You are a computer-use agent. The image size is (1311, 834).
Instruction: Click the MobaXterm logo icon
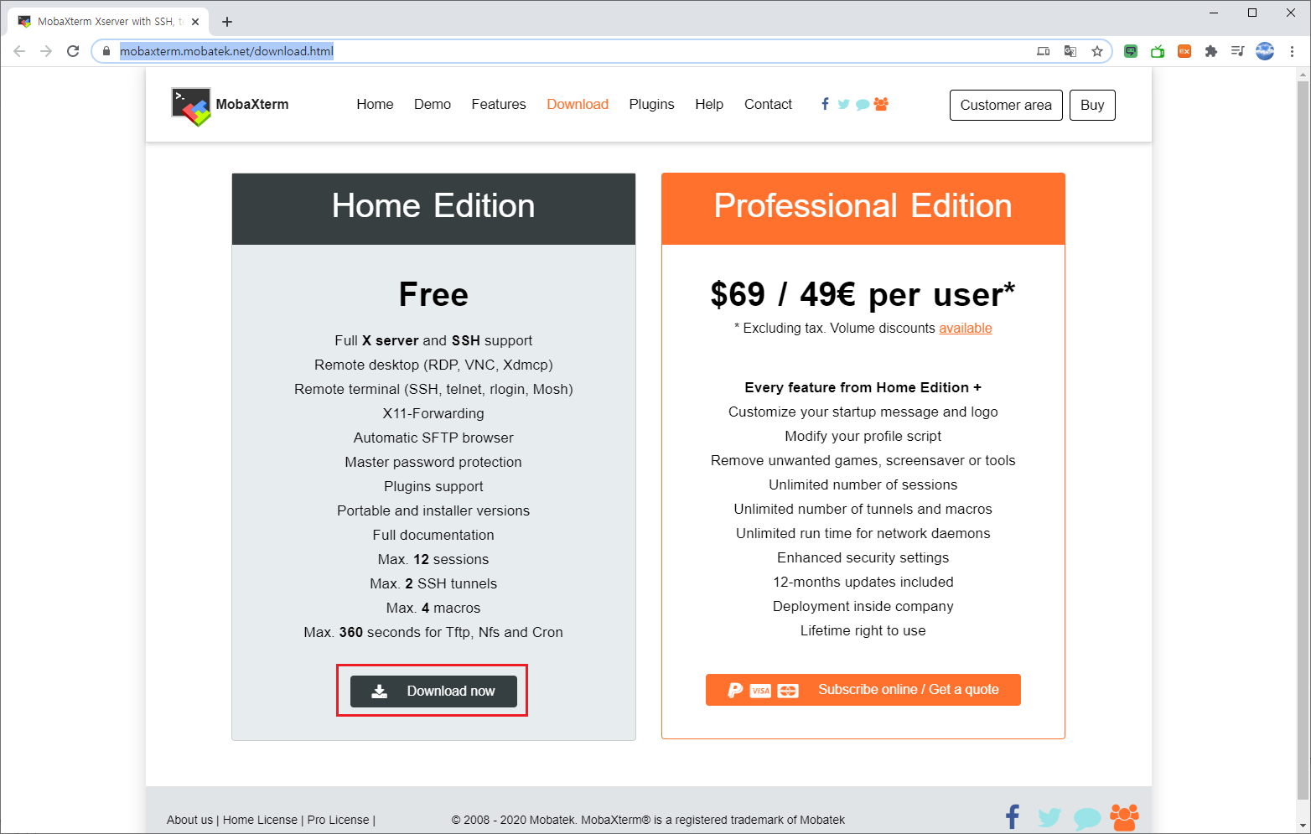191,106
